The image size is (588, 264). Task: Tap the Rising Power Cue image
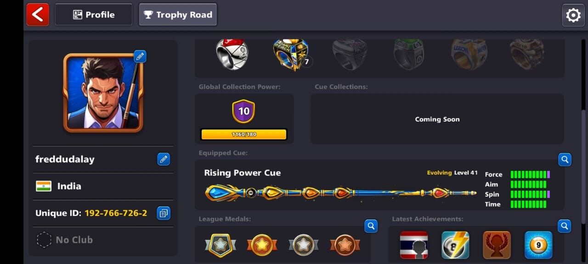pyautogui.click(x=340, y=193)
